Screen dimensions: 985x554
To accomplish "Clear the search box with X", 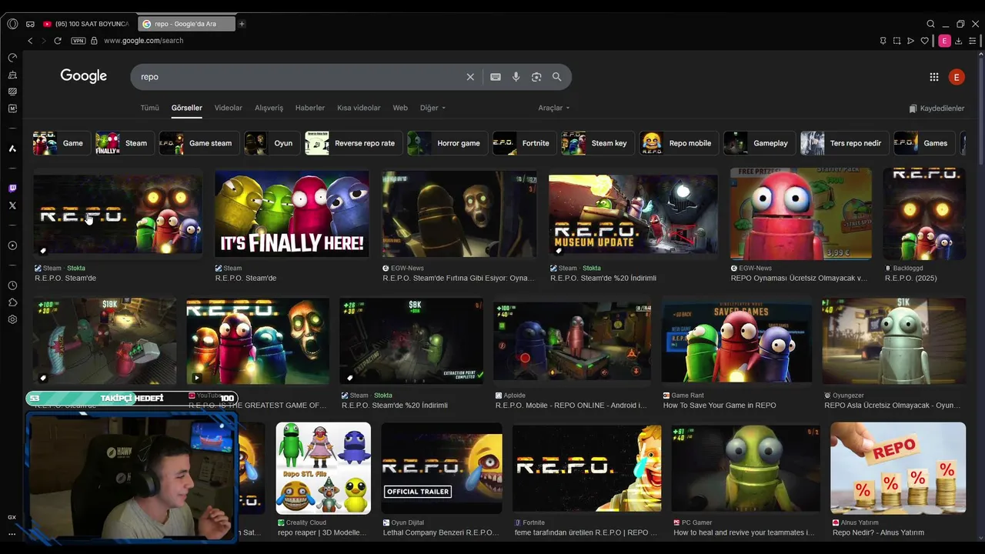I will [470, 77].
